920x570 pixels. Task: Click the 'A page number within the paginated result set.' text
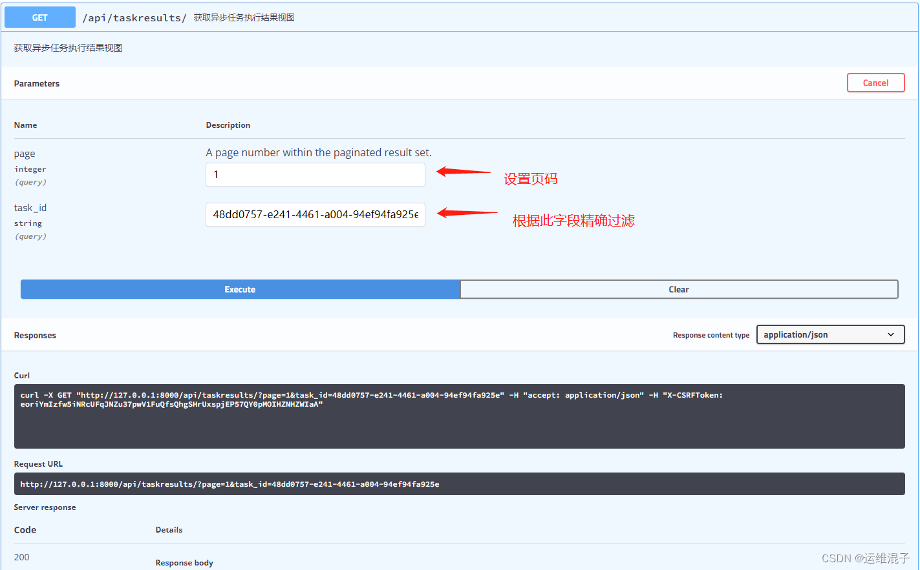[x=319, y=152]
